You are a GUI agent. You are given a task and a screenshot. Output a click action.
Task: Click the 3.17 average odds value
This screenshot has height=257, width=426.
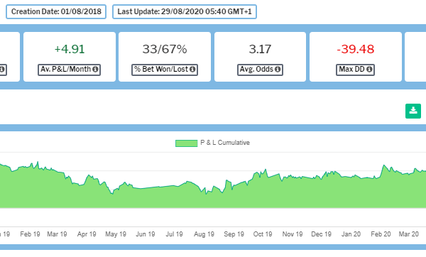click(260, 49)
